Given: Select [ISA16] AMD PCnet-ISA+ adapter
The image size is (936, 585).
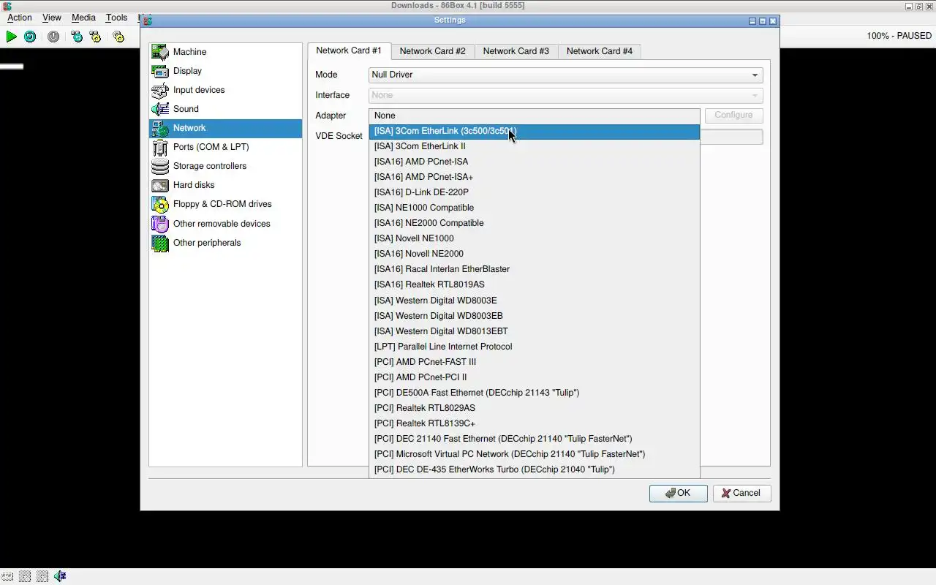Looking at the screenshot, I should point(535,177).
